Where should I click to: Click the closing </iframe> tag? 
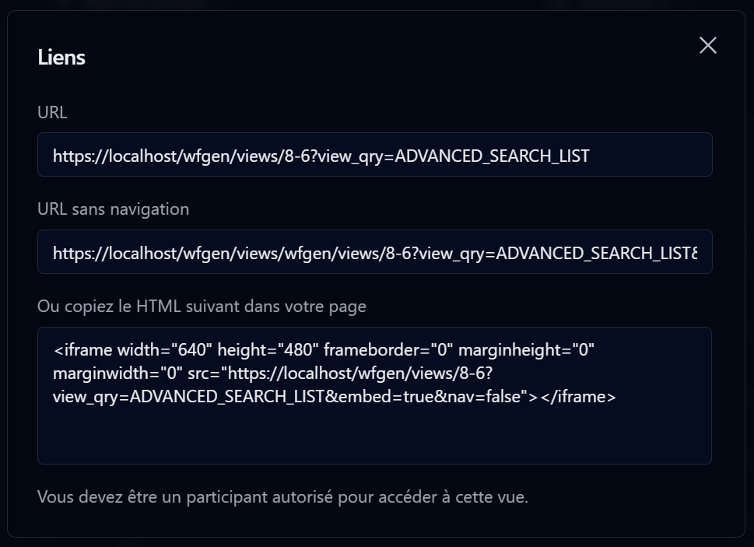point(578,397)
